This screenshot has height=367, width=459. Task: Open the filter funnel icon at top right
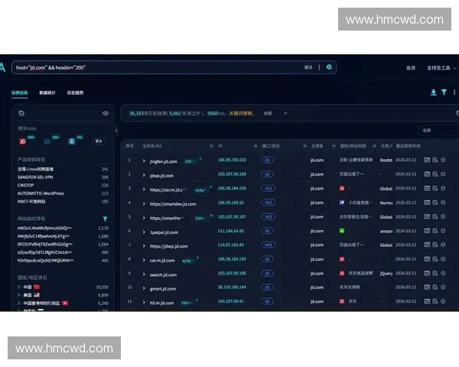[444, 93]
